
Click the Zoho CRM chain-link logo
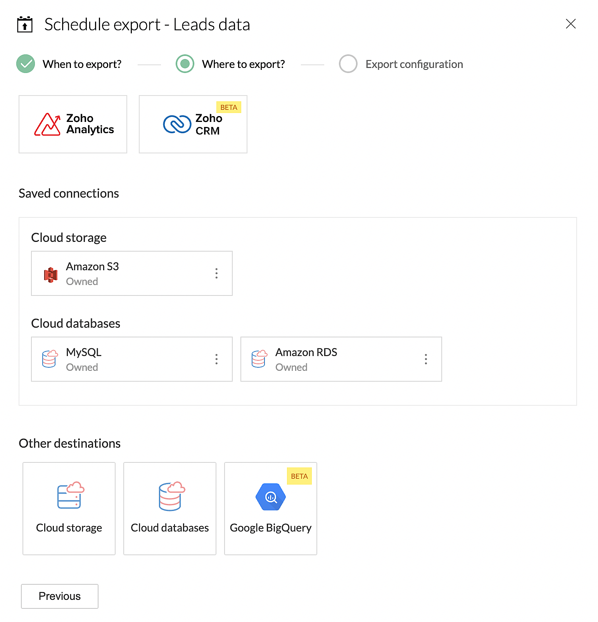click(x=177, y=124)
